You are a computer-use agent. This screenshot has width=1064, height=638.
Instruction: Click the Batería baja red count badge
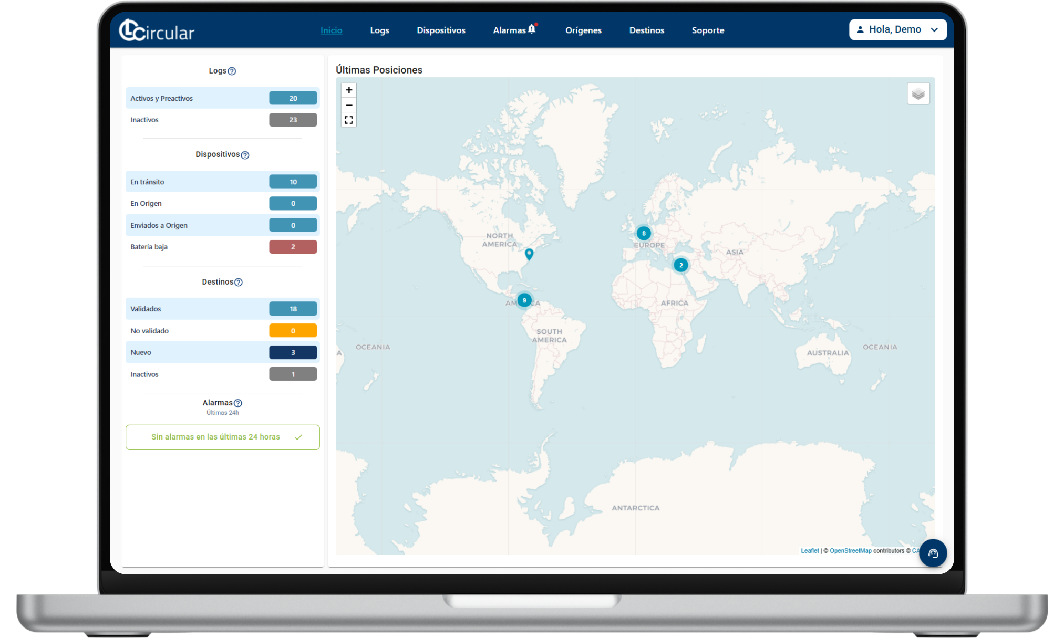pyautogui.click(x=293, y=247)
